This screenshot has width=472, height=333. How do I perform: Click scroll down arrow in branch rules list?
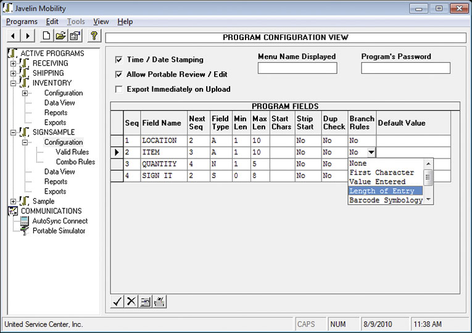pos(428,200)
